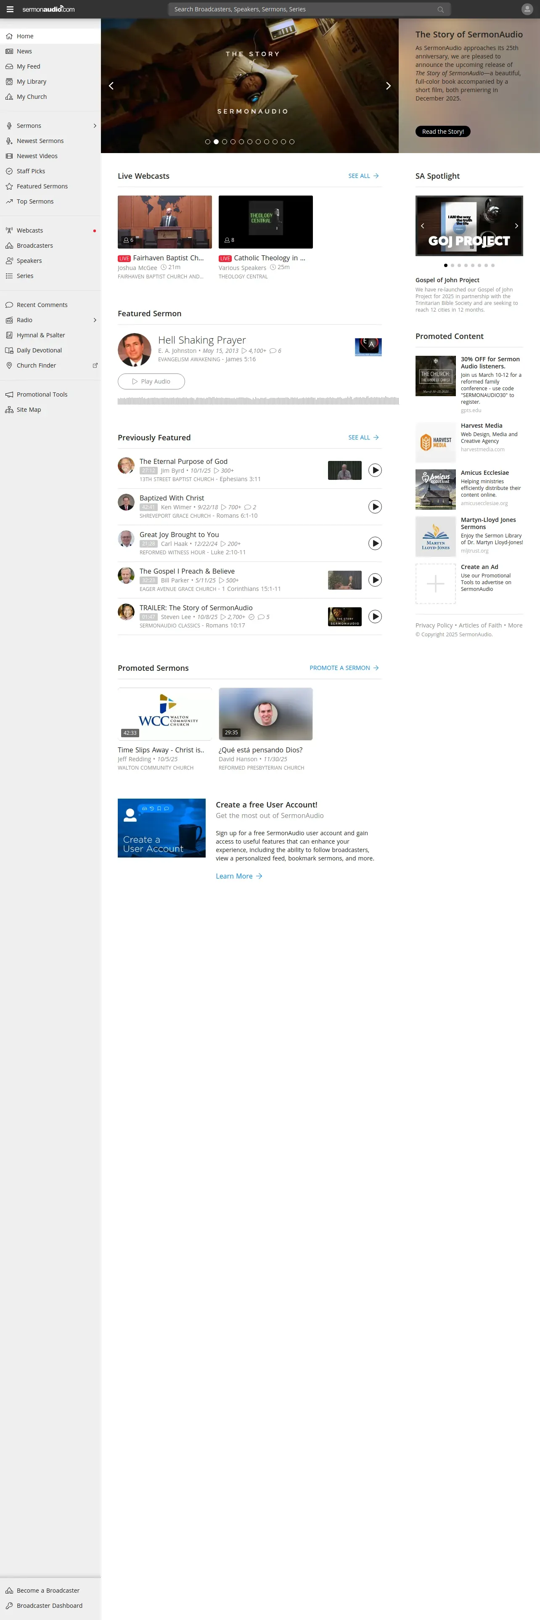
Task: Click Become a Broadcaster icon
Action: (9, 1591)
